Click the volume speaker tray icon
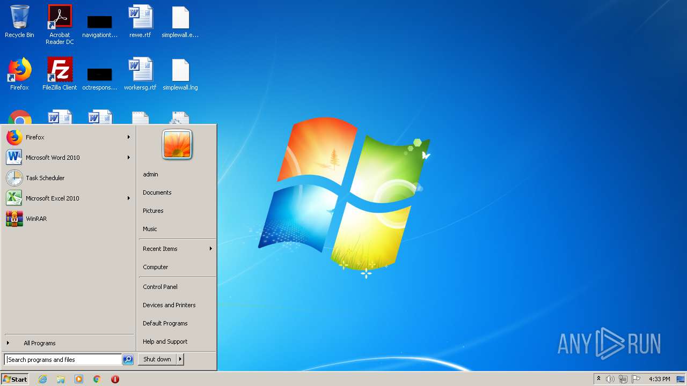 point(610,379)
